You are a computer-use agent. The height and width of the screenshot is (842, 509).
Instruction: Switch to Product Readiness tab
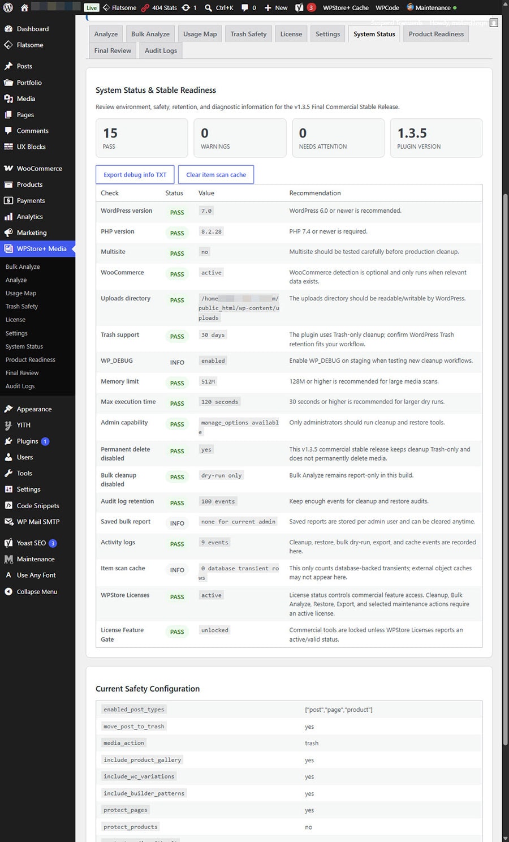[436, 34]
